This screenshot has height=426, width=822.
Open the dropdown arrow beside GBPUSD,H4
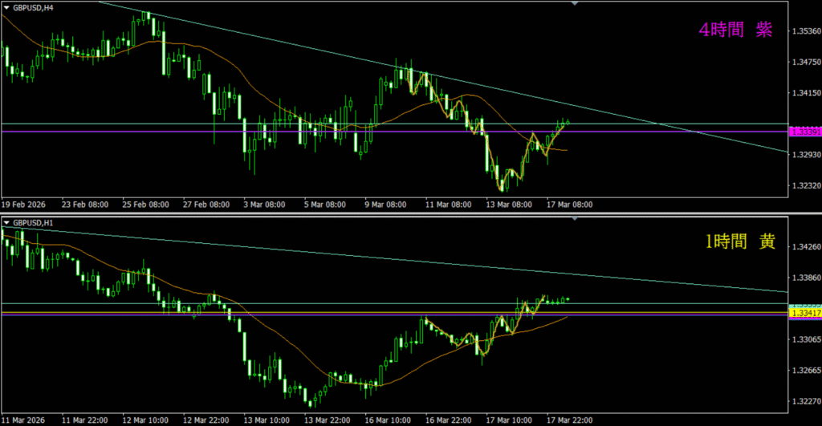(6, 6)
